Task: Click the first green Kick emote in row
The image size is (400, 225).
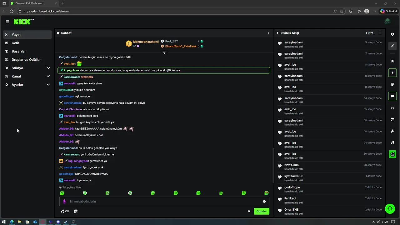Action: 62,193
